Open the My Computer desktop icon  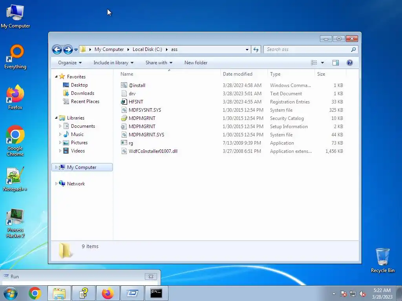tap(15, 16)
